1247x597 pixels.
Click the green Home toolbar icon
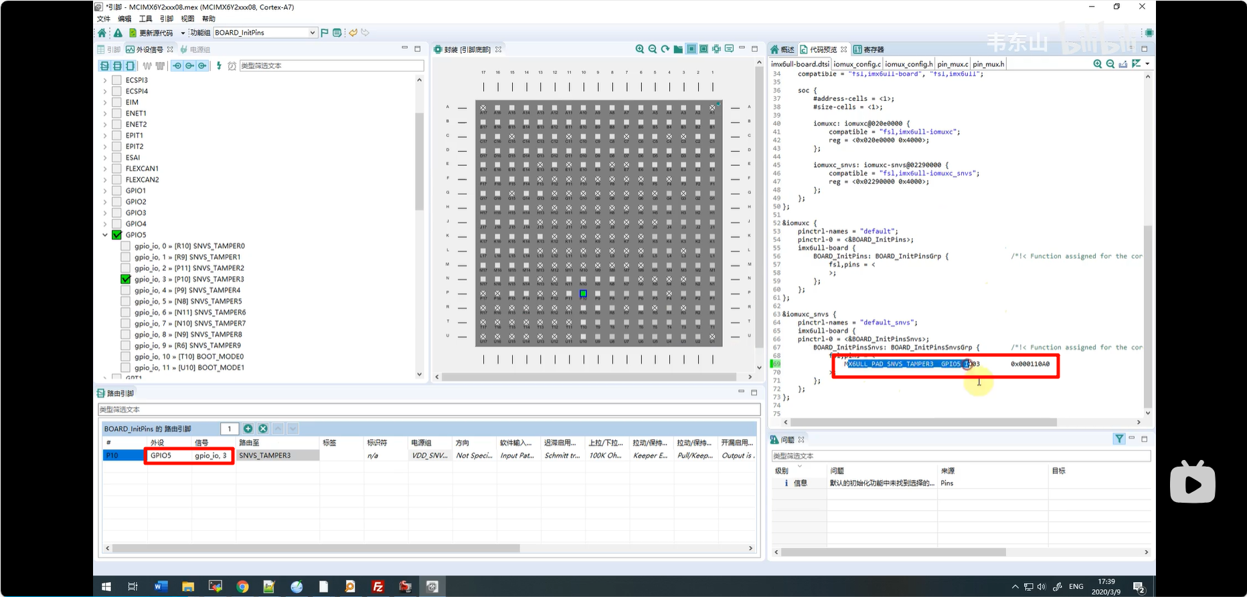[x=102, y=33]
